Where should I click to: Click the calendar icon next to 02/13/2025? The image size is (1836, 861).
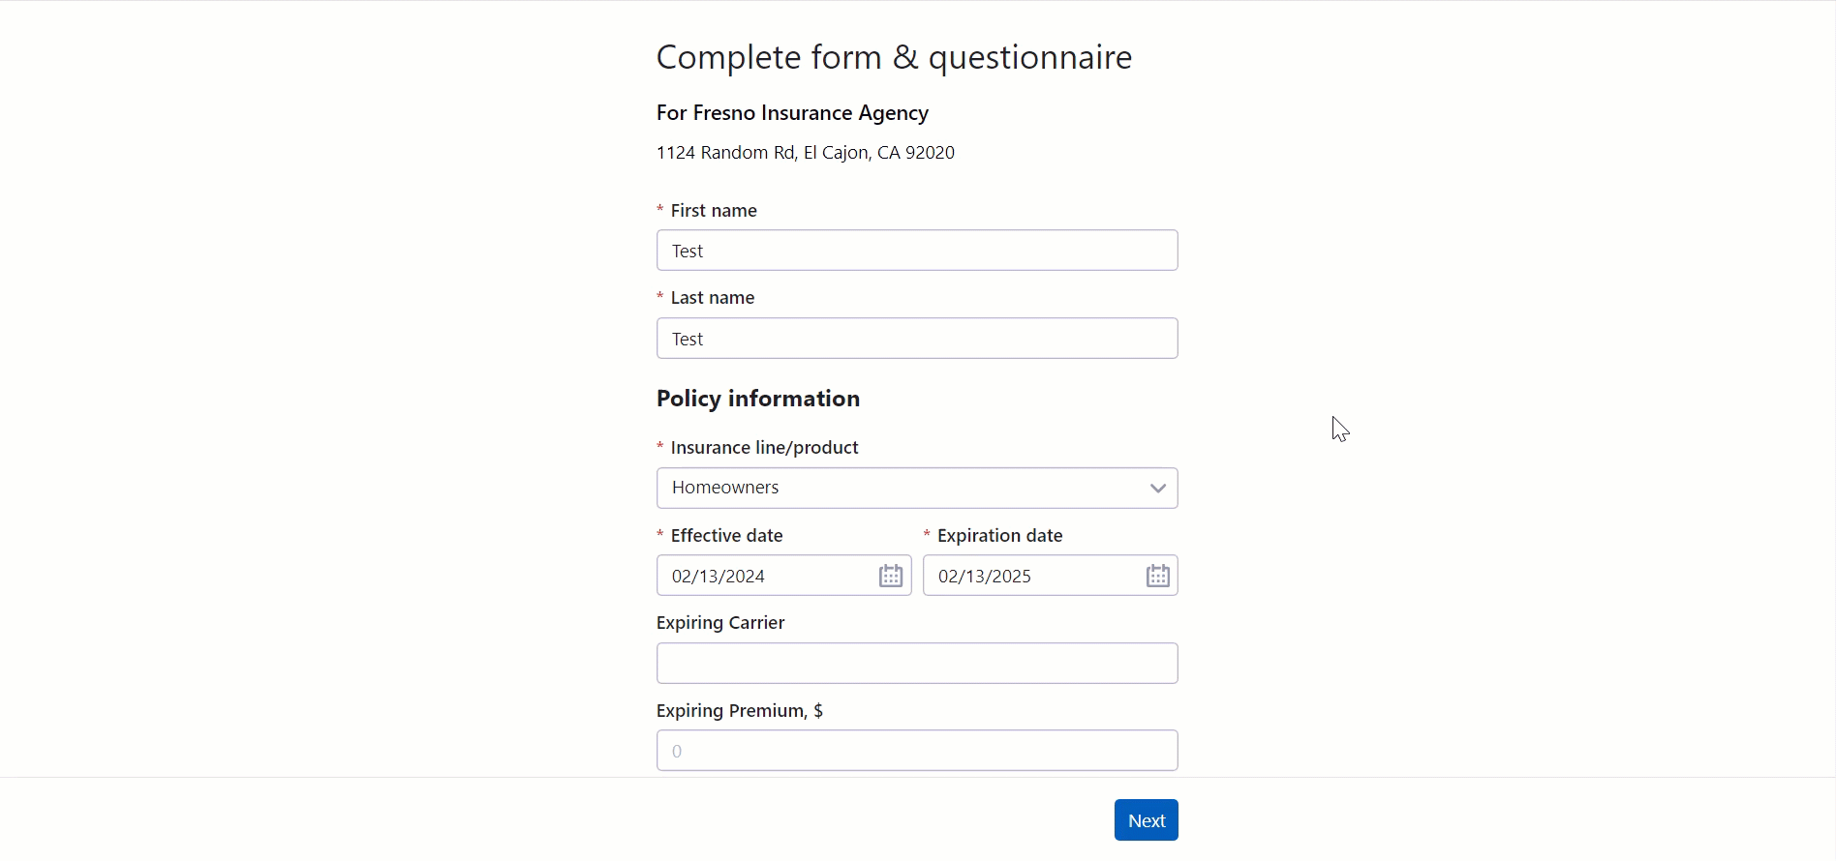(x=1157, y=575)
